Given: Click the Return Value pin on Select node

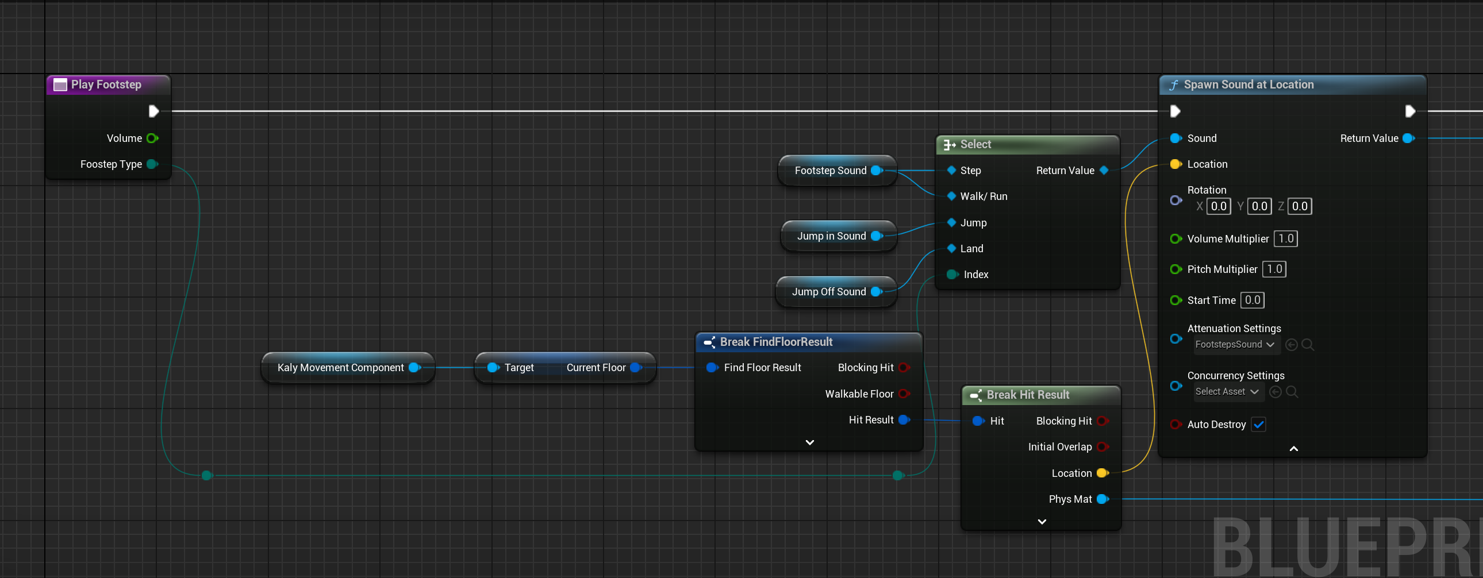Looking at the screenshot, I should pos(1104,171).
